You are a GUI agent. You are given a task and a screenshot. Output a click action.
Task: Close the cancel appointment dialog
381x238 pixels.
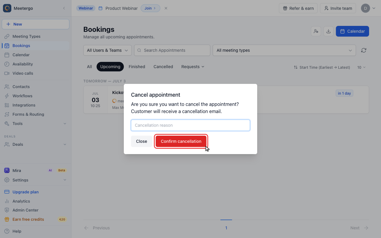click(141, 141)
